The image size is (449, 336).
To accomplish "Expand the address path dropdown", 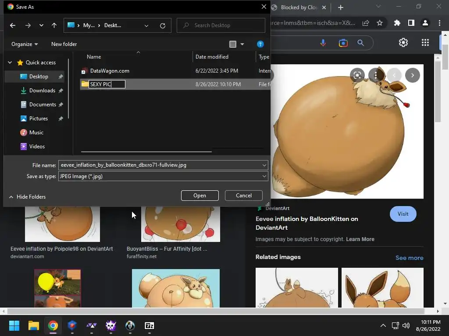I will pyautogui.click(x=146, y=26).
